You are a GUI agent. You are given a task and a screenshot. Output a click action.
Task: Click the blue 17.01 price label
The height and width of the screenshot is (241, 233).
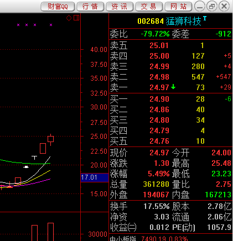(x=95, y=177)
